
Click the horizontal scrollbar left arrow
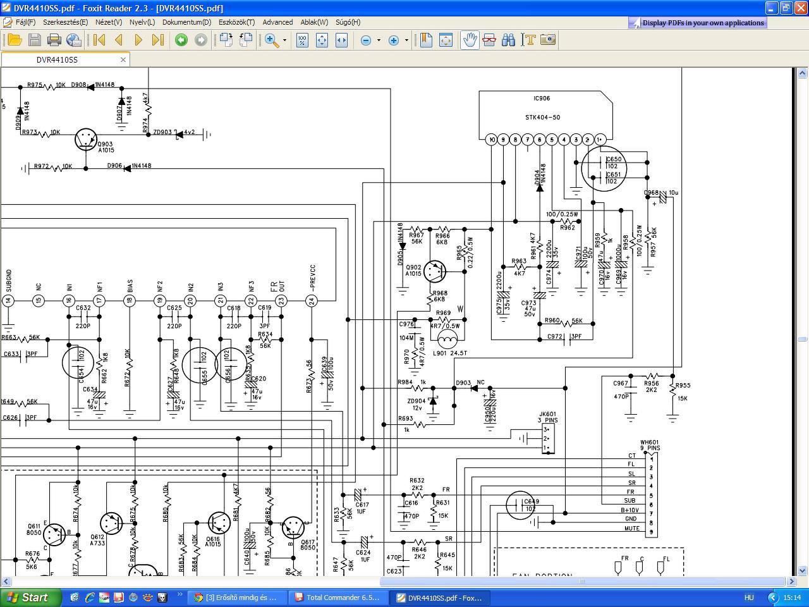[6, 581]
